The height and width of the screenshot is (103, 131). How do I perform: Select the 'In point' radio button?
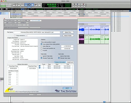click(x=42, y=50)
